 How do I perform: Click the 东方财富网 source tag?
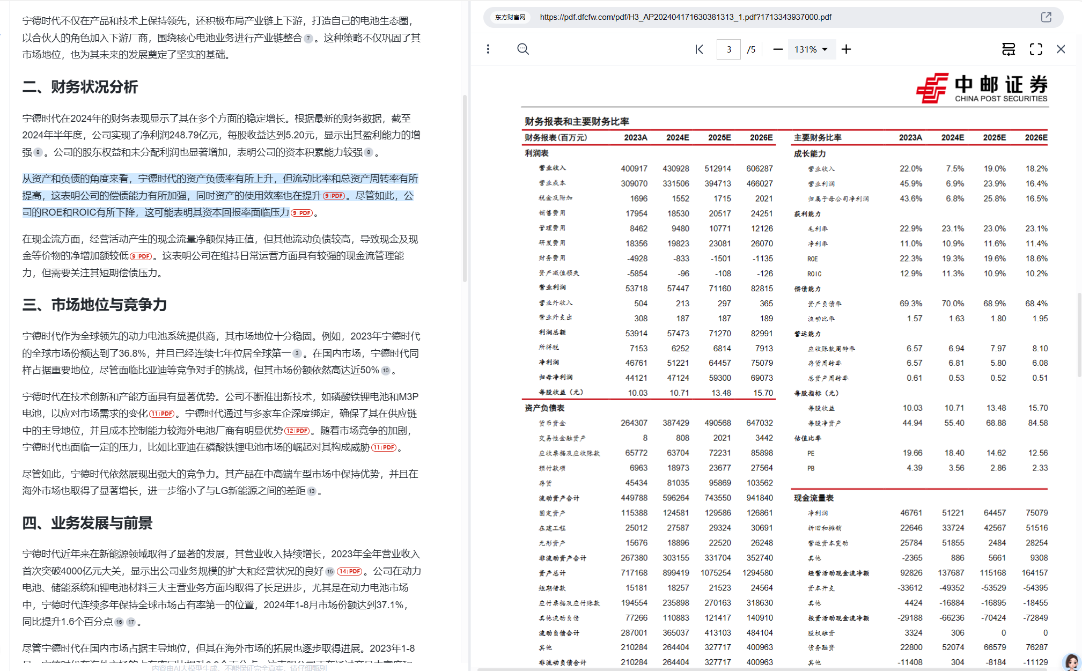[510, 17]
